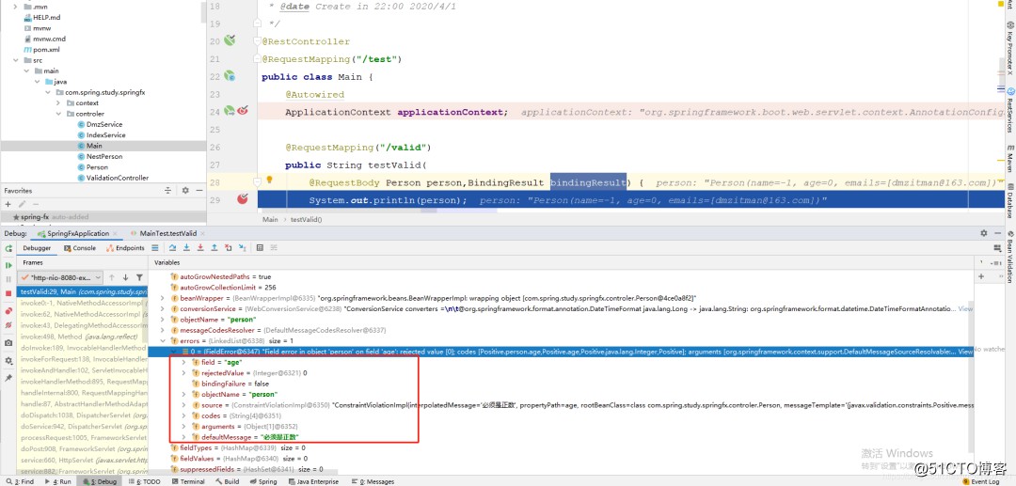The image size is (1016, 486).
Task: Open the Spring tool window
Action: 263,481
